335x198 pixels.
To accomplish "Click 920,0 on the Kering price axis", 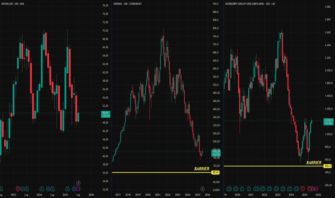I will [x=216, y=4].
